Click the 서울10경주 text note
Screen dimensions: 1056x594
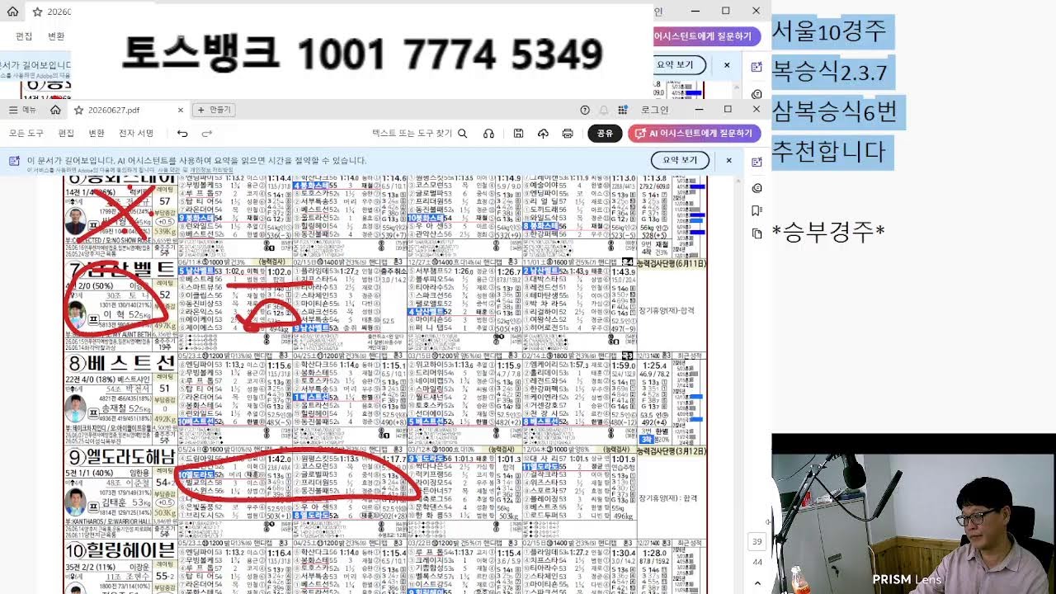pyautogui.click(x=829, y=32)
